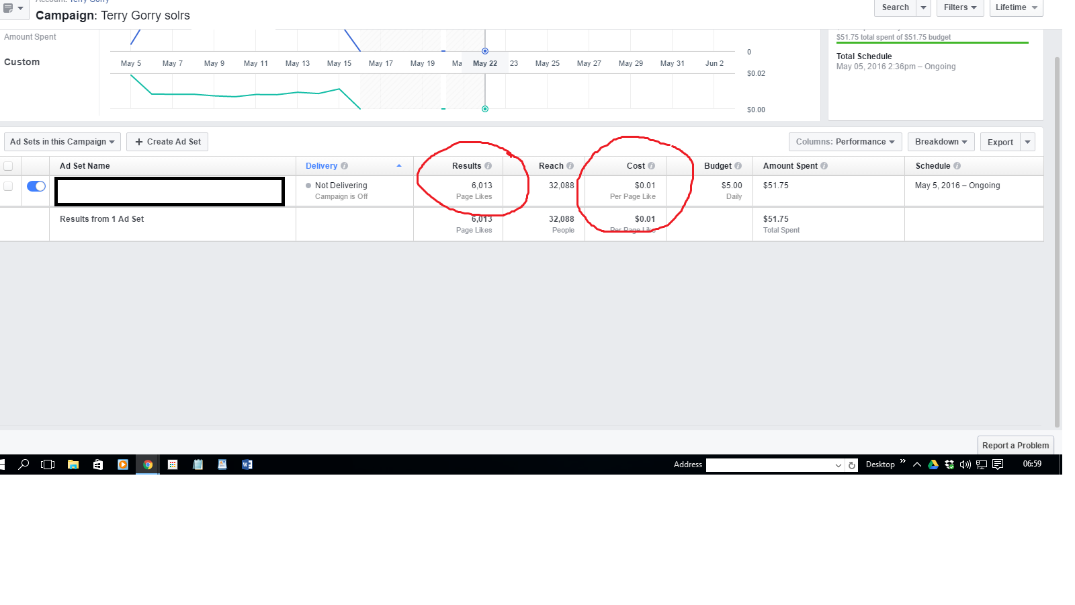Click the Delivery column info icon
Image resolution: width=1075 pixels, height=605 pixels.
345,166
